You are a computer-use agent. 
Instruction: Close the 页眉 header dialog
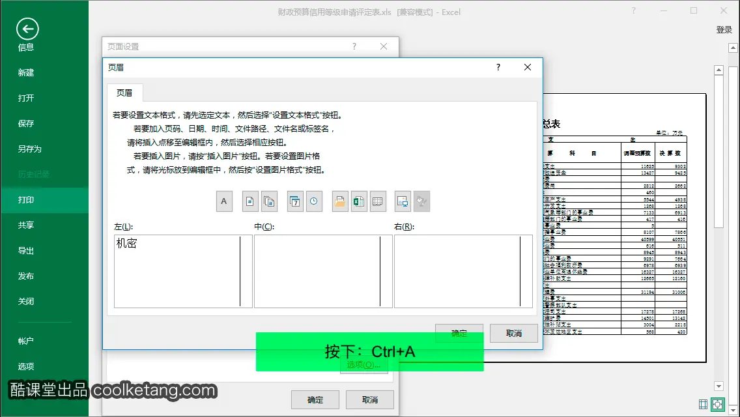528,68
